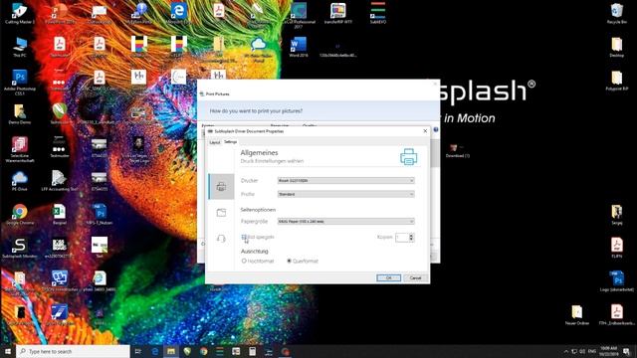This screenshot has height=358, width=637.
Task: Toggle the Bild spiegeln checkbox
Action: pyautogui.click(x=244, y=237)
